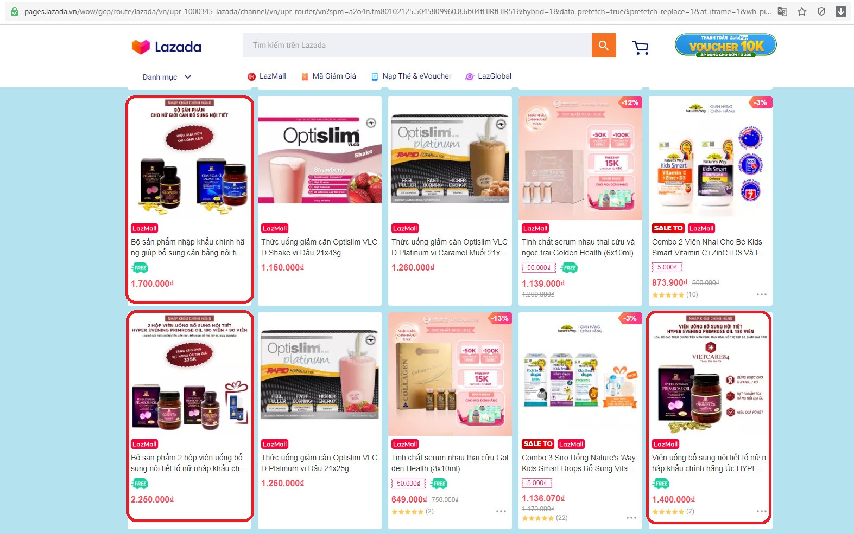
Task: Click the 50.000đ coupon tag on Golden Health 6x10ml
Action: click(539, 268)
